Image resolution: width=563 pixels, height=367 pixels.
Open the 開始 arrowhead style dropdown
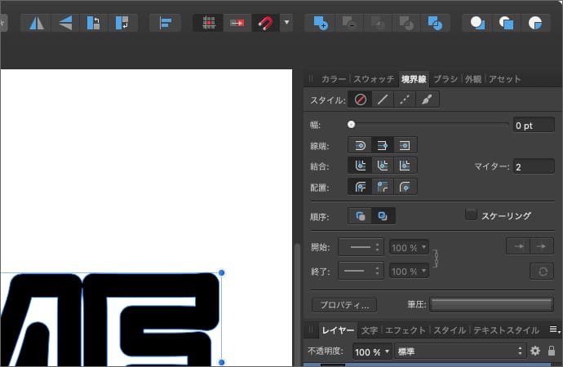coord(360,247)
